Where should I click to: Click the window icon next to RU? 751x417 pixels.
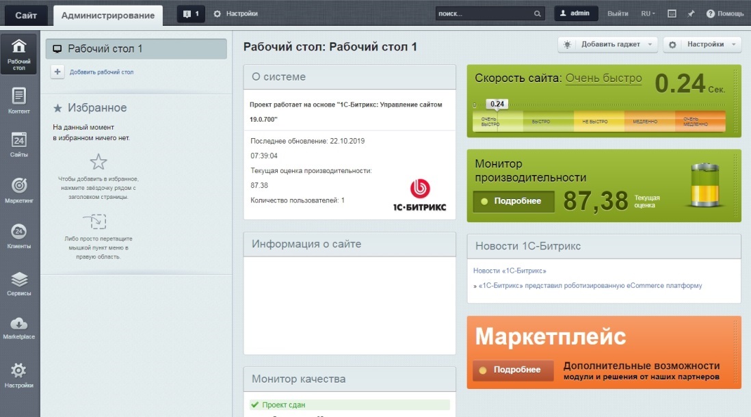click(672, 14)
